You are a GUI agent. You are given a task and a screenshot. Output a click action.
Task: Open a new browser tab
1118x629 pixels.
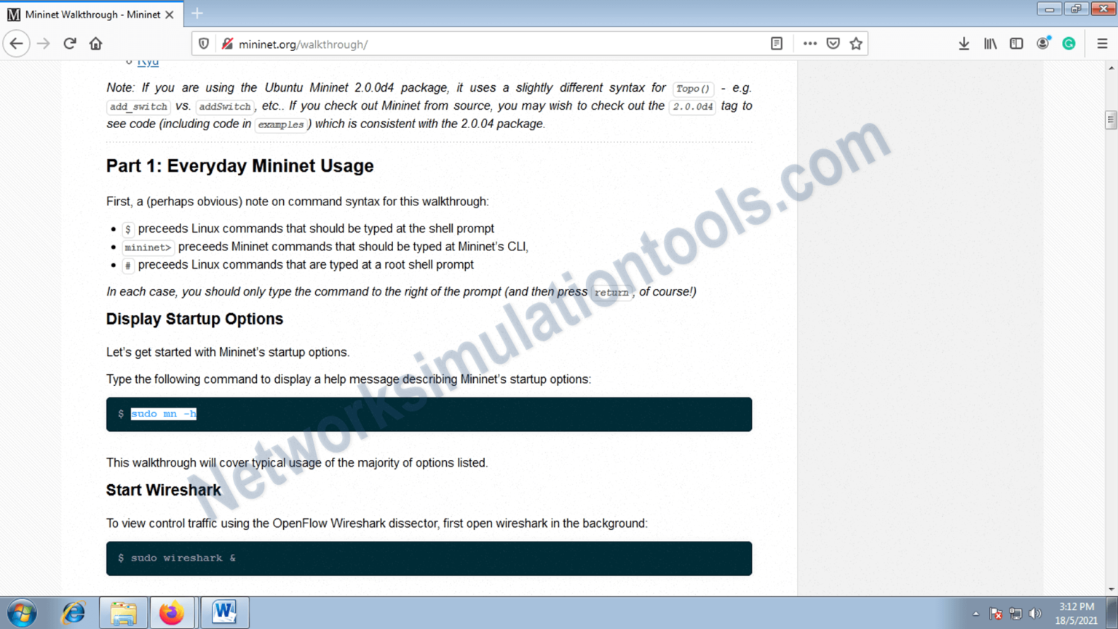coord(197,14)
